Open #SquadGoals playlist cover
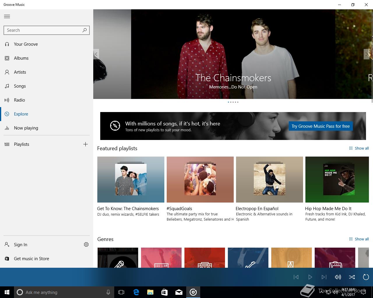 coord(200,180)
